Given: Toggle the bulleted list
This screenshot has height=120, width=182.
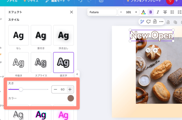Looking at the screenshot, I should pos(172,12).
